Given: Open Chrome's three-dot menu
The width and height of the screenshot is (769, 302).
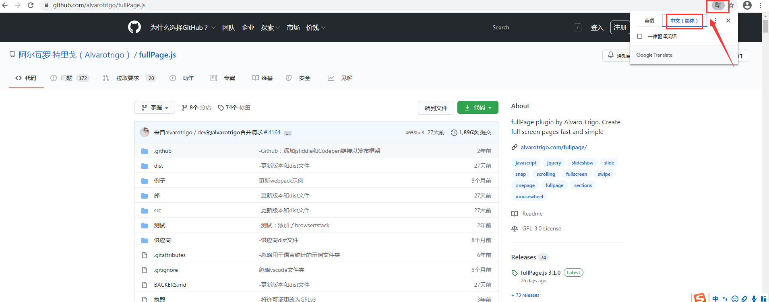Looking at the screenshot, I should [x=760, y=5].
